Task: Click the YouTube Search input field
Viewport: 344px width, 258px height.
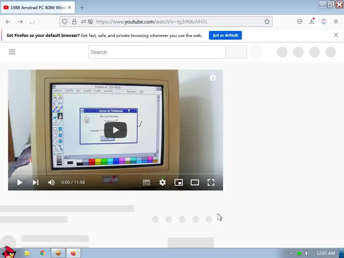Action: (157, 52)
